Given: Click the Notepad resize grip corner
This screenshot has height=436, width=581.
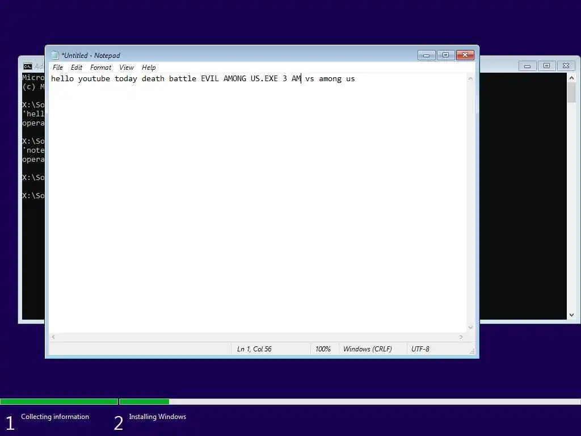Looking at the screenshot, I should click(x=471, y=351).
